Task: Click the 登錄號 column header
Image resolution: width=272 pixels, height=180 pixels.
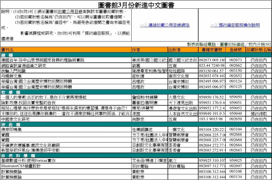Action: point(236,50)
